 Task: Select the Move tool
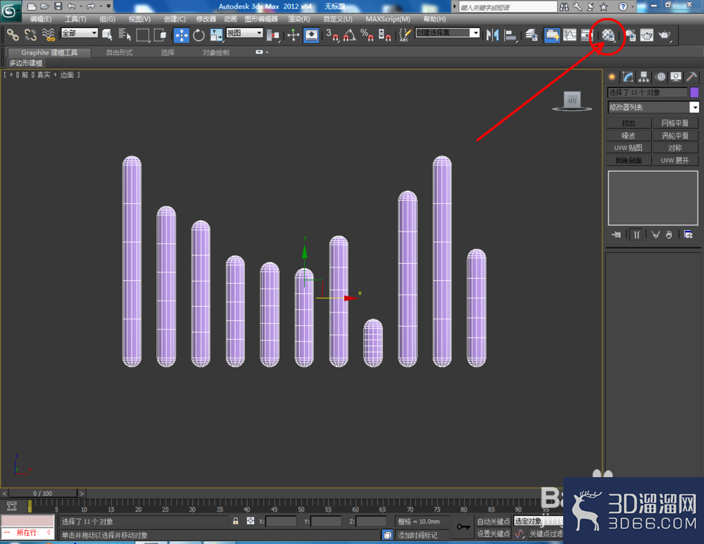coord(182,35)
